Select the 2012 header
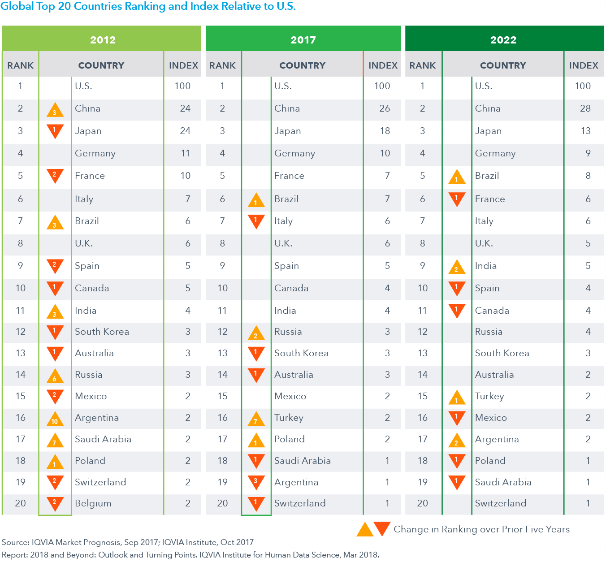Image resolution: width=606 pixels, height=562 pixels. pos(103,39)
